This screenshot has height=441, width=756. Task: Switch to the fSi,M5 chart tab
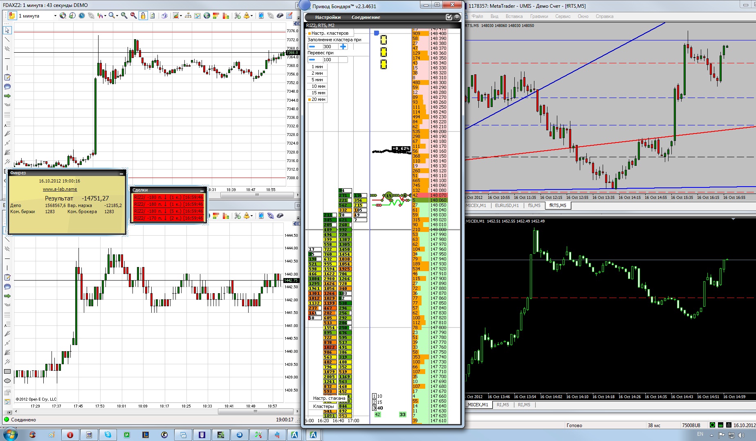[x=534, y=205]
